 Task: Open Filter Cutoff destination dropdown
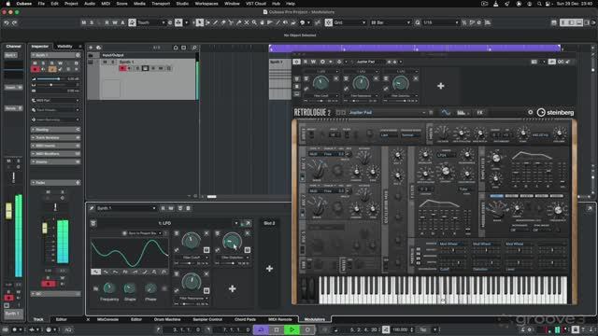point(192,258)
